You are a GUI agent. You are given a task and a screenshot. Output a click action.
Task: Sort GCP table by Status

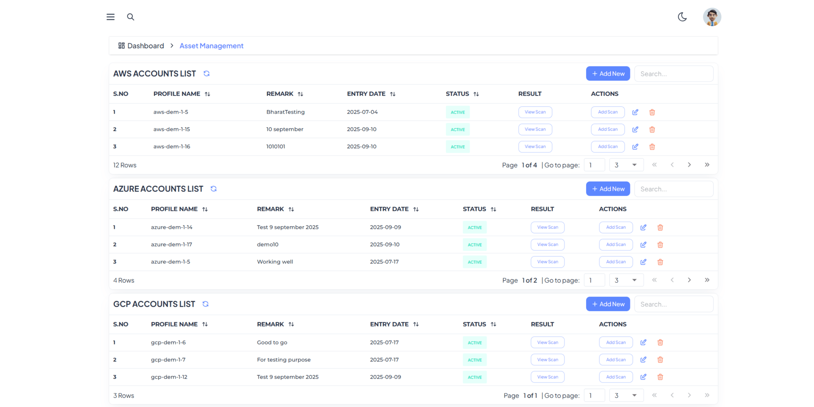(x=493, y=324)
